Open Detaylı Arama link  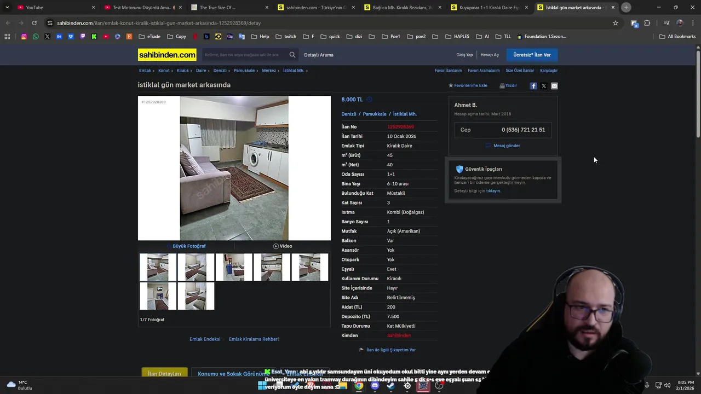(x=319, y=55)
